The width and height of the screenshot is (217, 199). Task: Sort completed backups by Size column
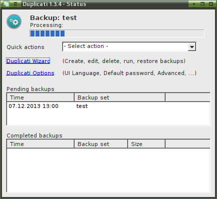click(x=146, y=144)
